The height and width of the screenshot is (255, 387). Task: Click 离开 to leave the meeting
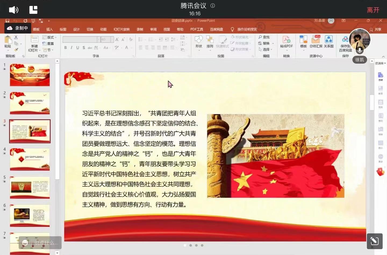pos(373,10)
